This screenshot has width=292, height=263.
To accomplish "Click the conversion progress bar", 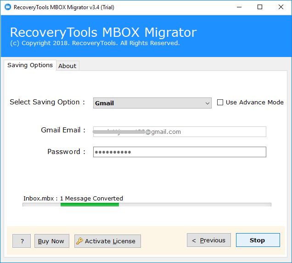I will point(147,205).
